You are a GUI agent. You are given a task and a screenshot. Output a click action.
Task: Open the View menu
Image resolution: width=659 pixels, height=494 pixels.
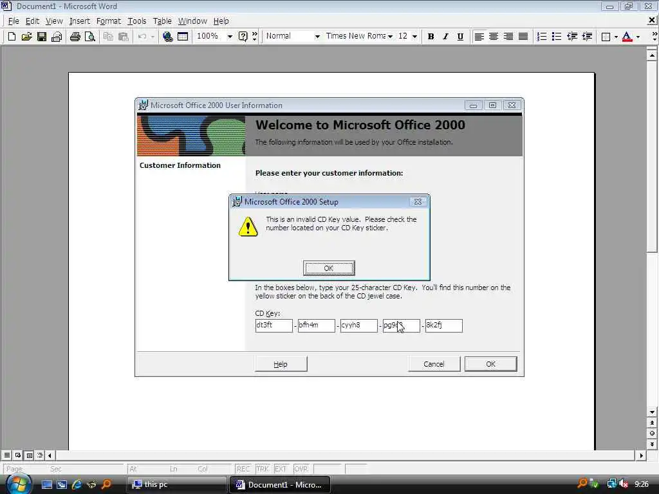(54, 21)
